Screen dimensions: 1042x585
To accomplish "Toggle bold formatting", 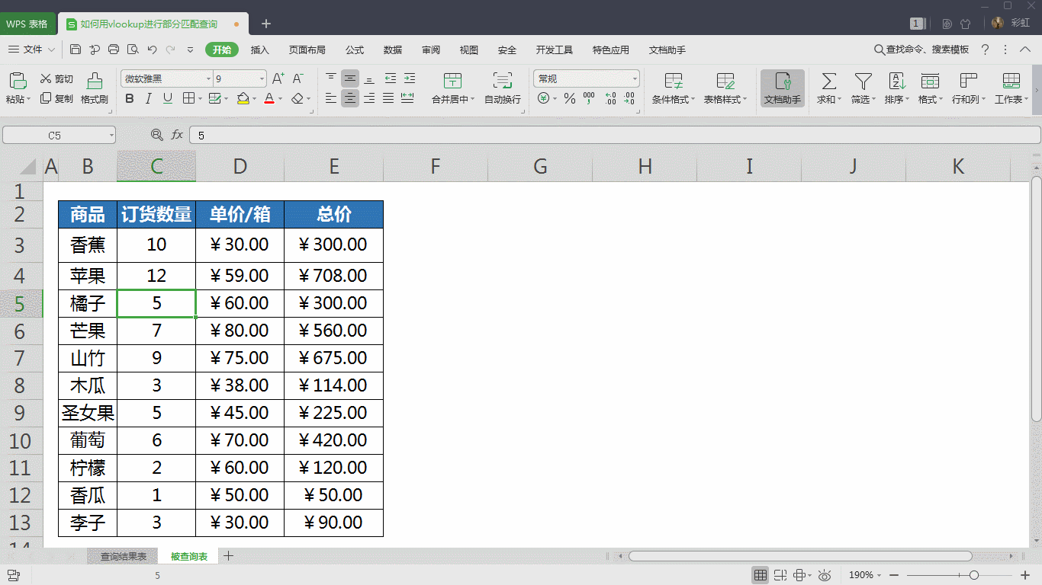I will coord(130,98).
